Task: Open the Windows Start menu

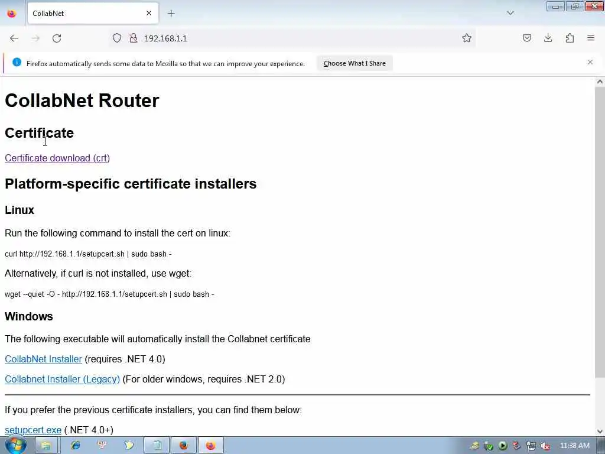Action: (15, 445)
